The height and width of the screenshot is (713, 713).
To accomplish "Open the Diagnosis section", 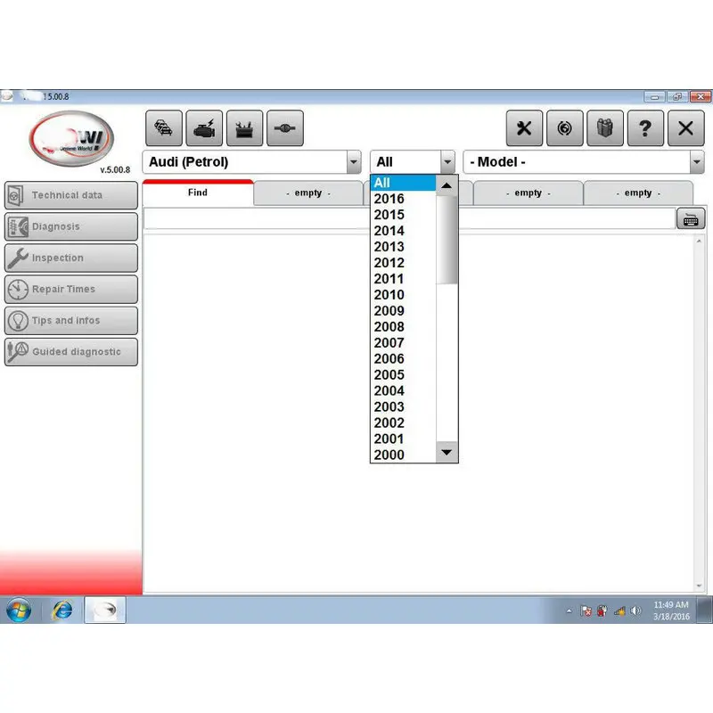I will point(71,226).
